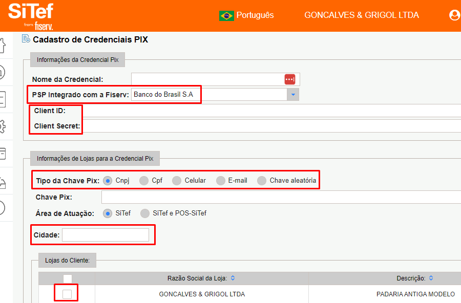The image size is (461, 303).
Task: Select SiTef e POS-SiTef for Área de Atuação
Action: [144, 213]
